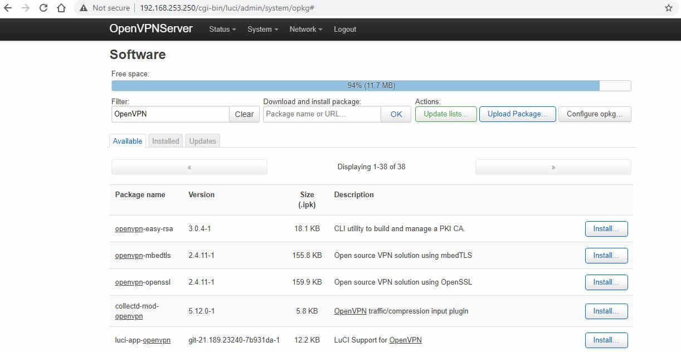Open Configure opkg settings

pyautogui.click(x=595, y=114)
